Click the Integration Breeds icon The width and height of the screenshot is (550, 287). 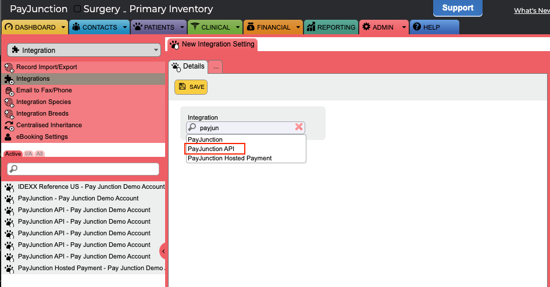click(x=9, y=114)
